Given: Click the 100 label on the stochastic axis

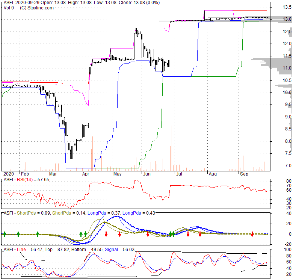Looking at the screenshot, I should tap(288, 250).
